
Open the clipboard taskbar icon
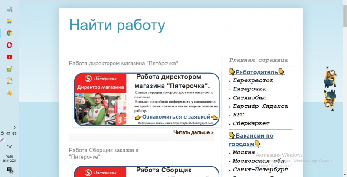click(x=9, y=81)
